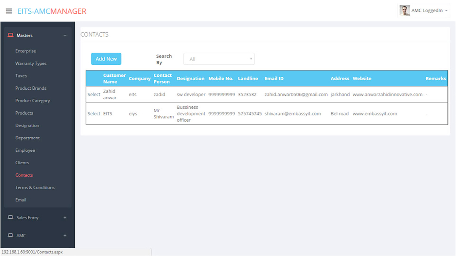Click the Company column header

pos(140,79)
